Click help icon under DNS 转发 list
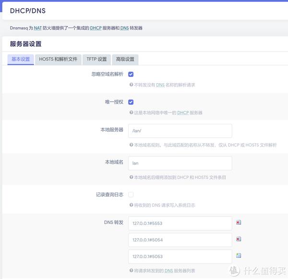Screen dimensions: 288x279 [131, 270]
